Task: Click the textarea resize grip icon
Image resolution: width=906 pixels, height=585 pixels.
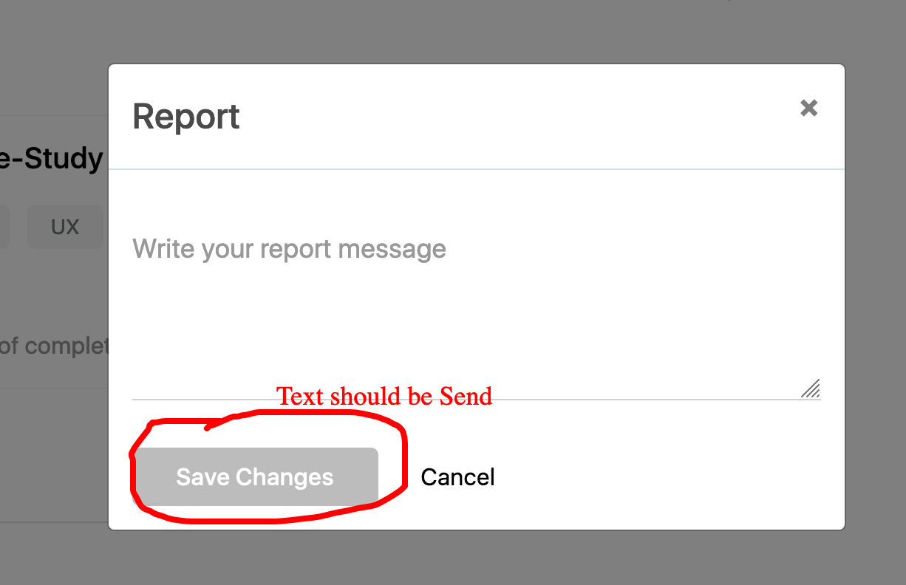Action: coord(811,389)
